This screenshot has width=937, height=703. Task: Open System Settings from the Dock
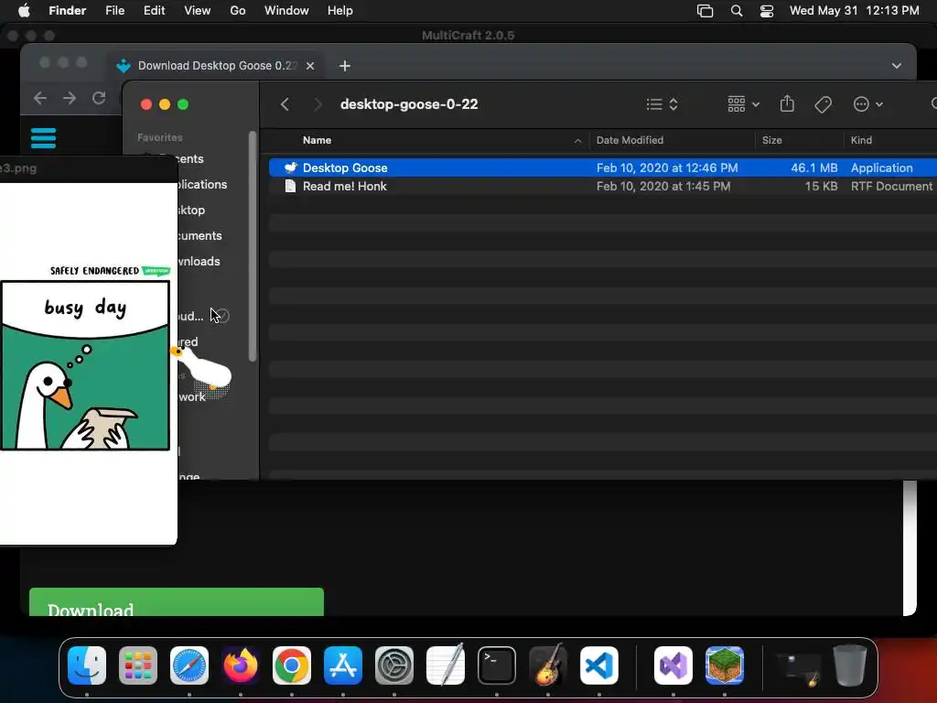[394, 665]
